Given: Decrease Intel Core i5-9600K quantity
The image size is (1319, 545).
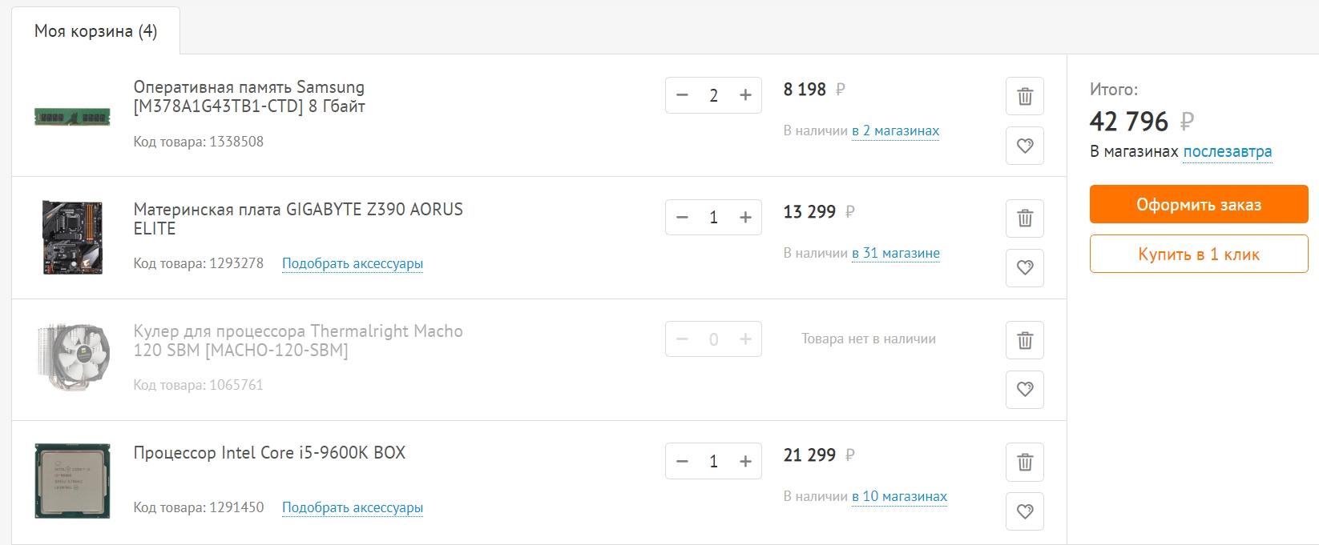Looking at the screenshot, I should click(682, 462).
